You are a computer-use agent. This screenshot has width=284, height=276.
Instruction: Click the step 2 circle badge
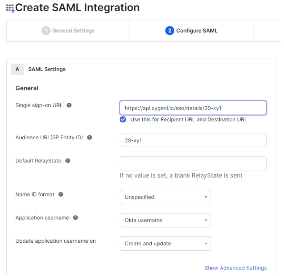[x=169, y=31]
